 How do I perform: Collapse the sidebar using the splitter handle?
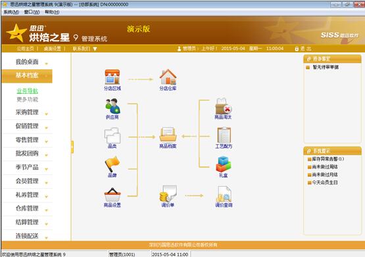click(x=72, y=147)
